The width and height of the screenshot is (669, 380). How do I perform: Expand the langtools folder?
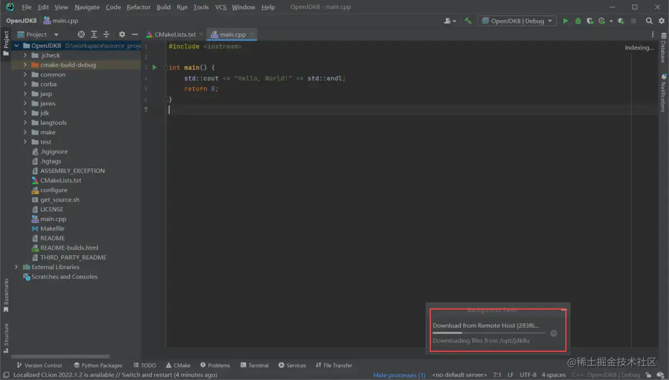click(x=25, y=123)
